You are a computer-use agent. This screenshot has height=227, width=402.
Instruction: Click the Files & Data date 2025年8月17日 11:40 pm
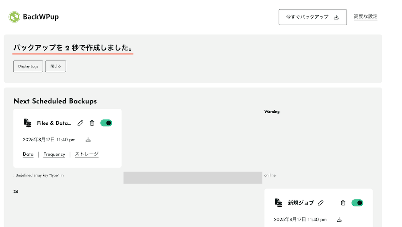49,140
